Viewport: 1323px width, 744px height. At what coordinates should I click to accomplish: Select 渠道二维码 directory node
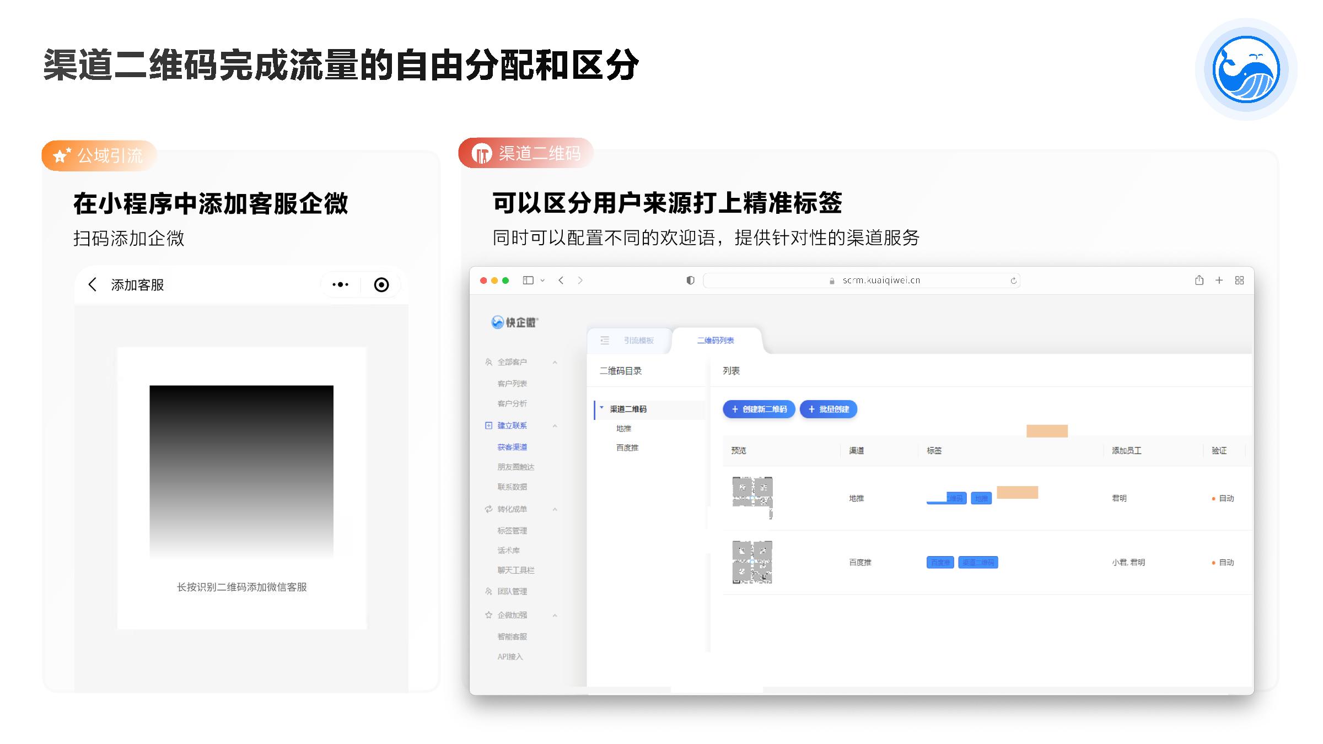628,409
